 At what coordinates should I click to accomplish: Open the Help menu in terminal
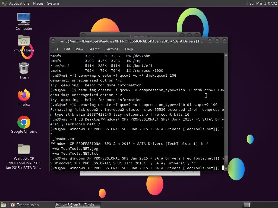(129, 49)
